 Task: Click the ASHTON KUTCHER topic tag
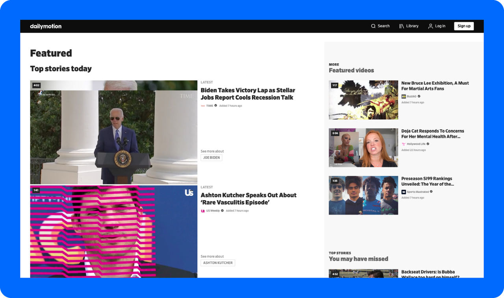pos(218,263)
